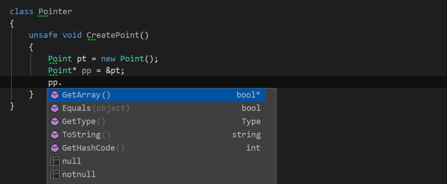Click the template icon beside null
The height and width of the screenshot is (184, 447).
(55, 162)
